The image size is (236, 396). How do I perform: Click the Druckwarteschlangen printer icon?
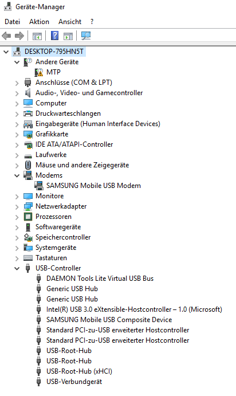click(x=28, y=113)
